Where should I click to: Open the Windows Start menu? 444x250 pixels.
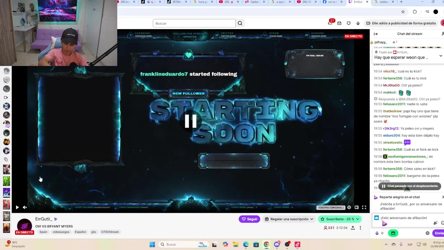coord(152,244)
